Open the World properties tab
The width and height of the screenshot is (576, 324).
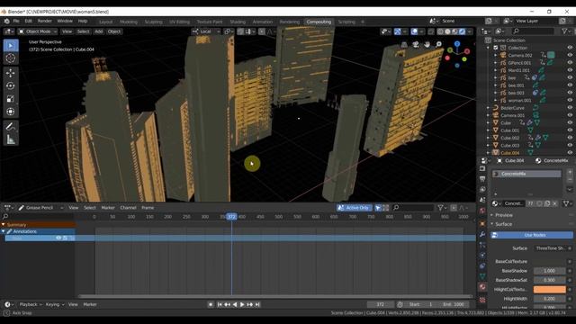click(x=482, y=211)
